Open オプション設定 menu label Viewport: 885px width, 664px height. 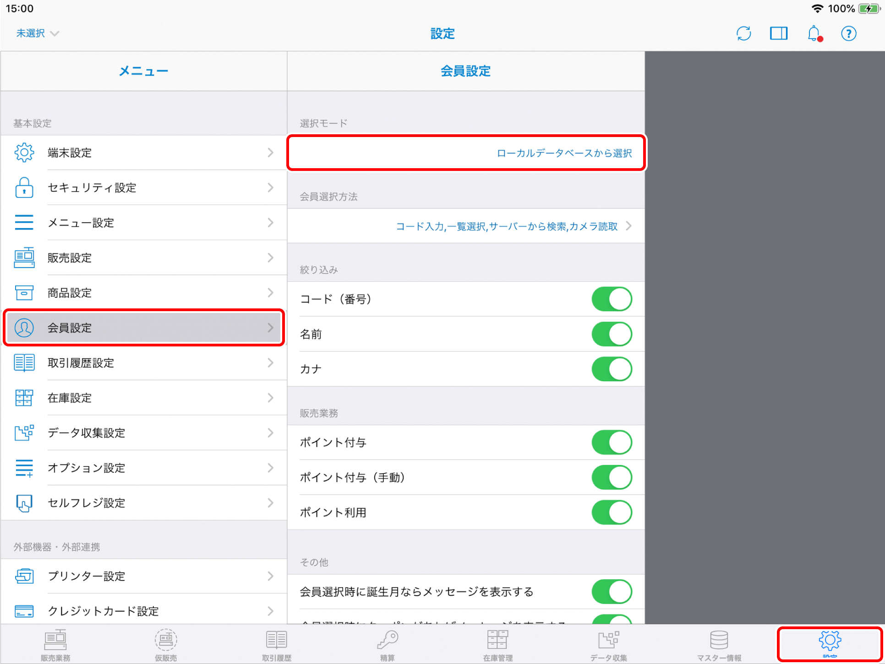coord(87,468)
